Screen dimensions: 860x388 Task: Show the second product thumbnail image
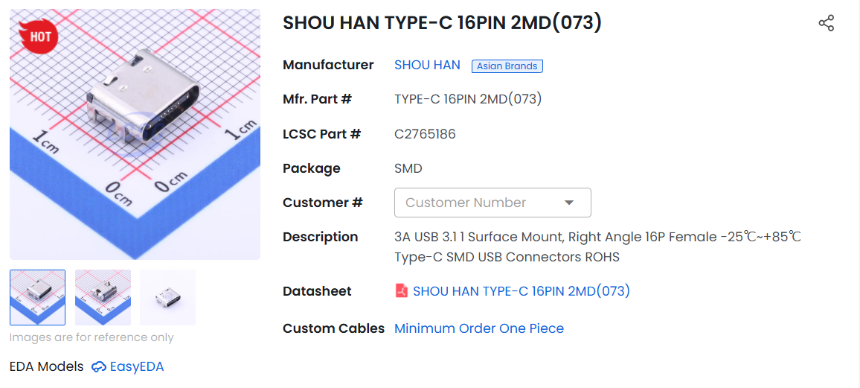pyautogui.click(x=103, y=297)
